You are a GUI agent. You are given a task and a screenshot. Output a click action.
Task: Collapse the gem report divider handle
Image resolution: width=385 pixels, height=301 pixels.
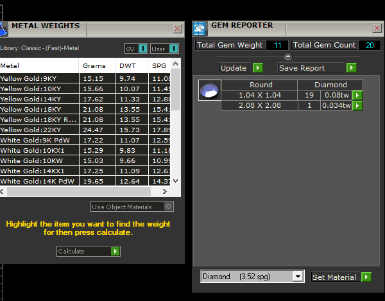[x=288, y=57]
